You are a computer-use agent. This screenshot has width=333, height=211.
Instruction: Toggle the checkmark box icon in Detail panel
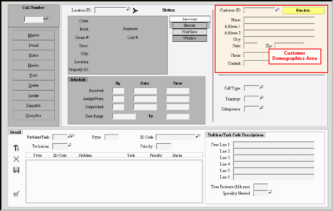coord(16,194)
